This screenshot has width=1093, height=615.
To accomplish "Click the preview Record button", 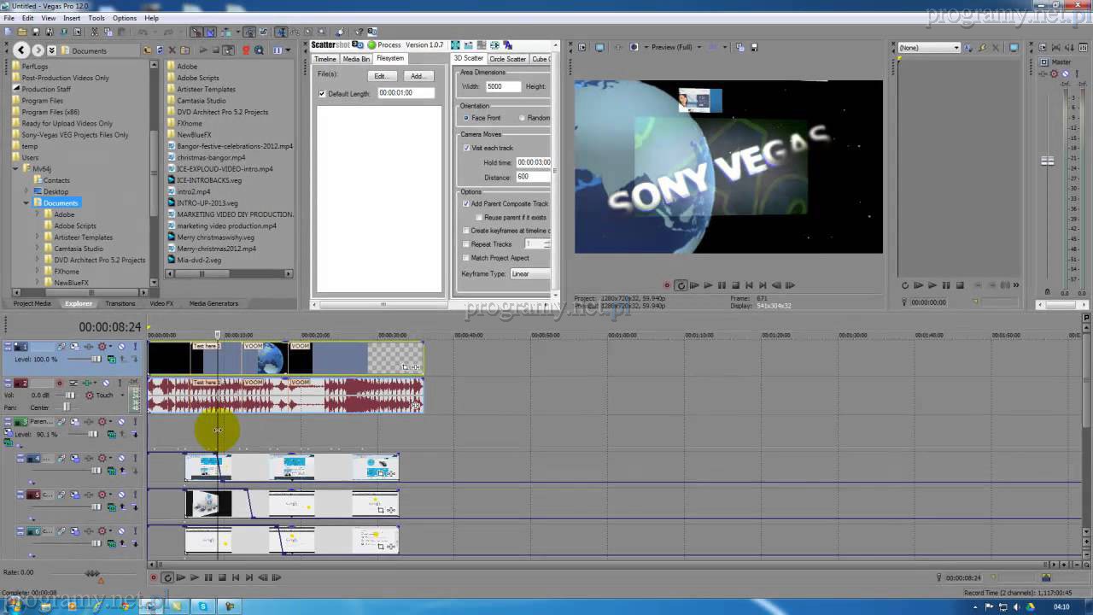I will [x=667, y=285].
